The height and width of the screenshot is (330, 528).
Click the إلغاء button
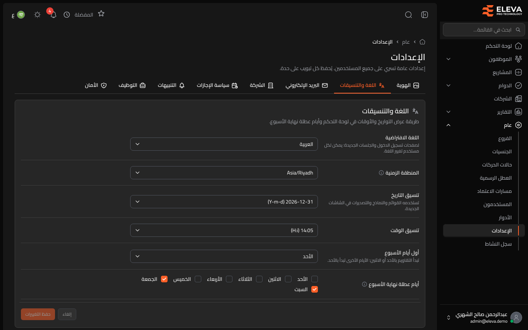[x=67, y=314]
